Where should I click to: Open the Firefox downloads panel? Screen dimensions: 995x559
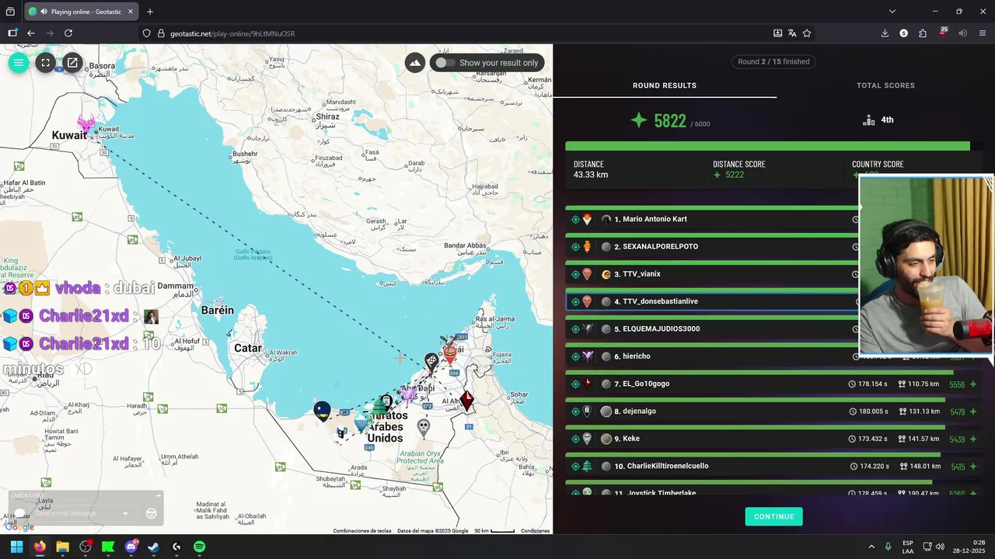(885, 33)
